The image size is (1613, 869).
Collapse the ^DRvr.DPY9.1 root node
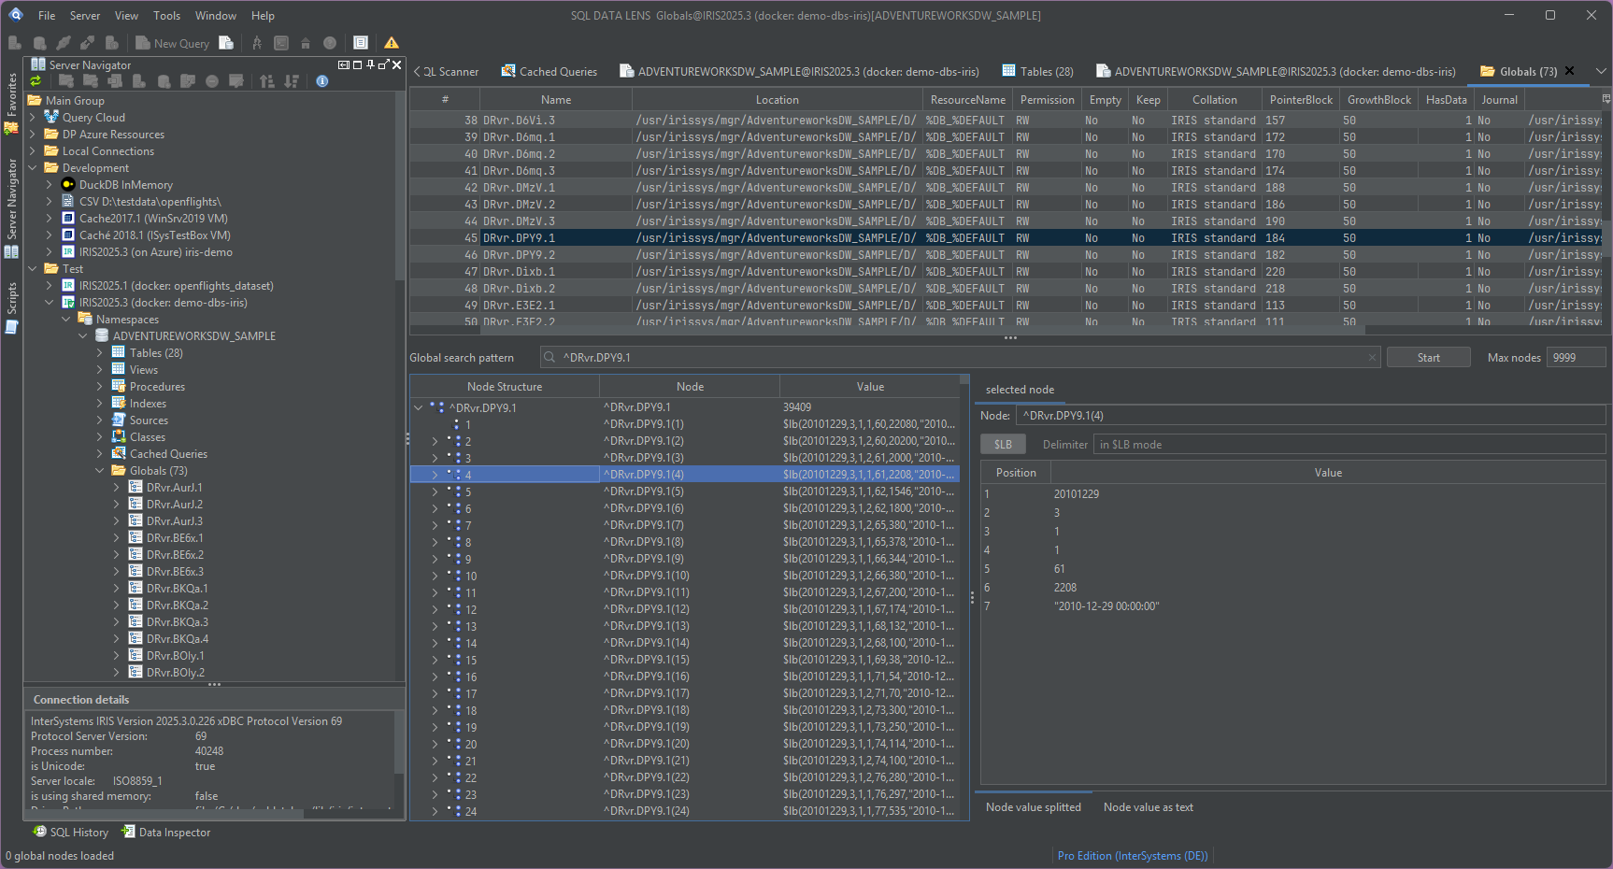coord(418,407)
